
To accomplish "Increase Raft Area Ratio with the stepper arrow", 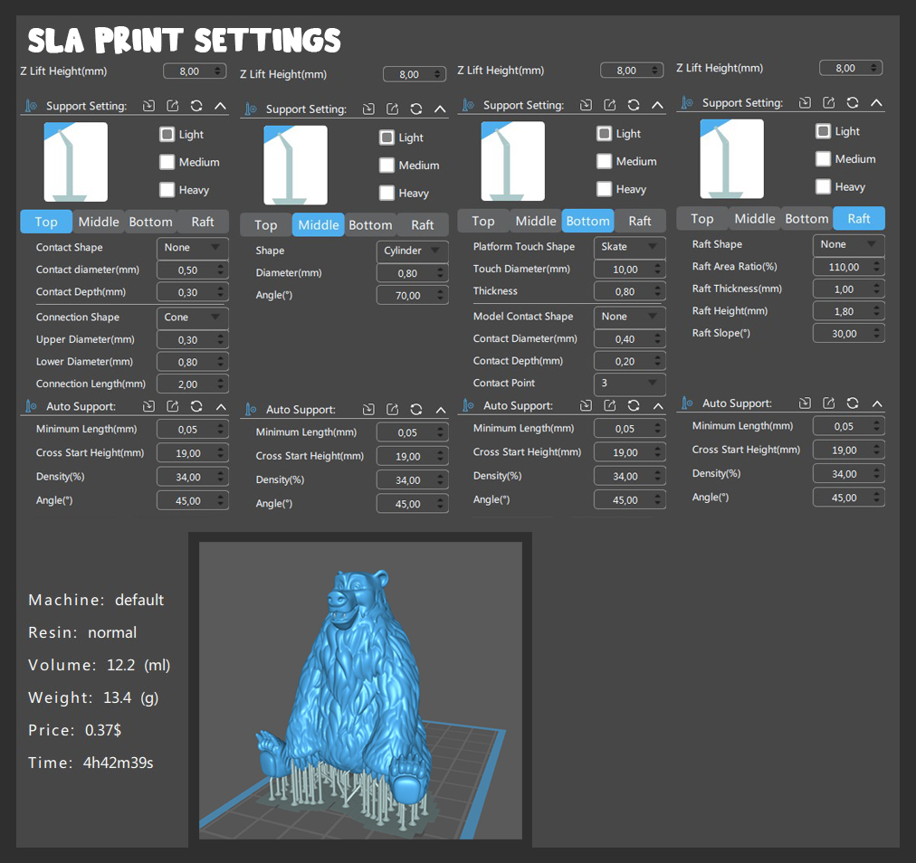I will click(x=878, y=263).
